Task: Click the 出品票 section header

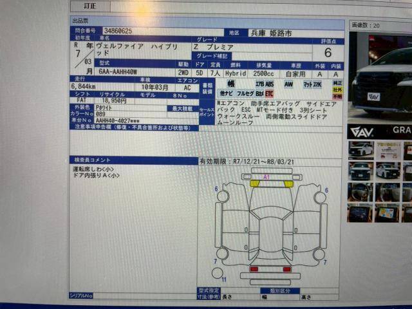Action: coord(80,21)
